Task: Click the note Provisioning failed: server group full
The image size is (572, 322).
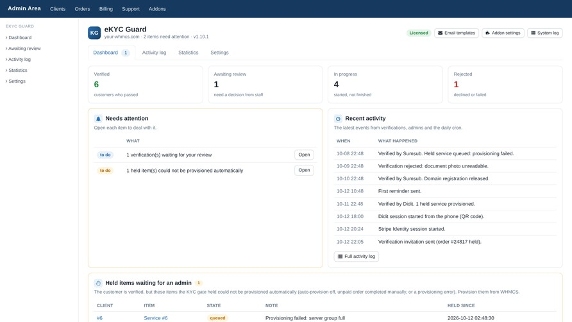Action: [305, 318]
